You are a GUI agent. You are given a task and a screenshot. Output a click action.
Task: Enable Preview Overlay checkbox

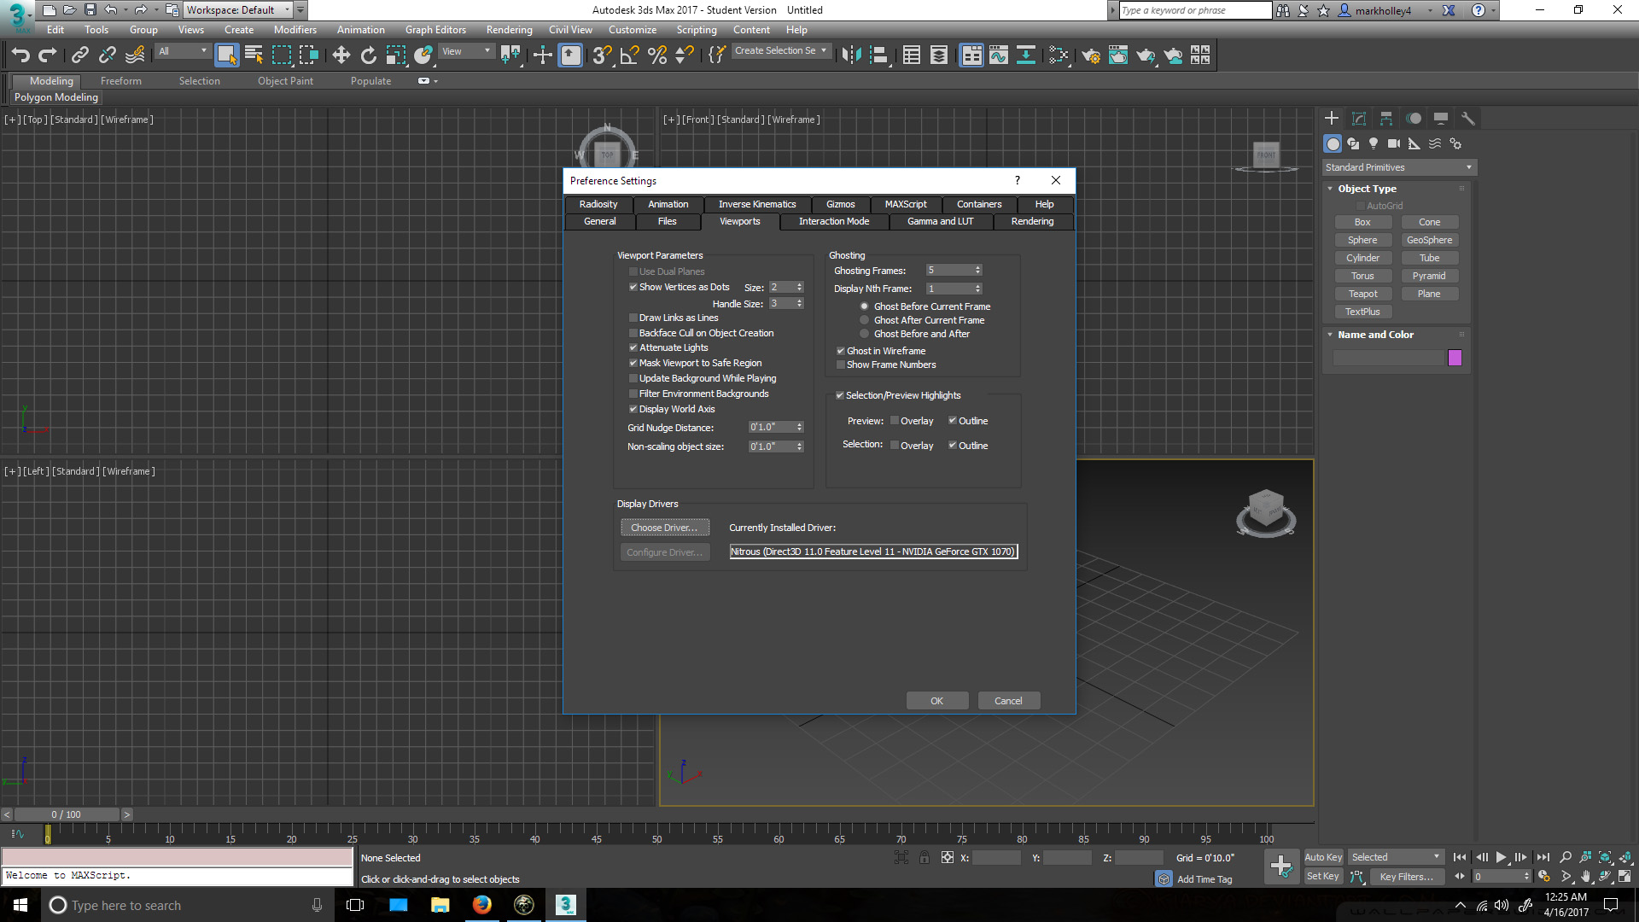click(x=895, y=421)
